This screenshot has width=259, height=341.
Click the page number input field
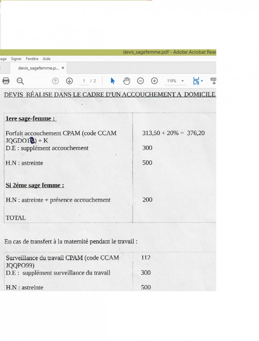coord(84,81)
